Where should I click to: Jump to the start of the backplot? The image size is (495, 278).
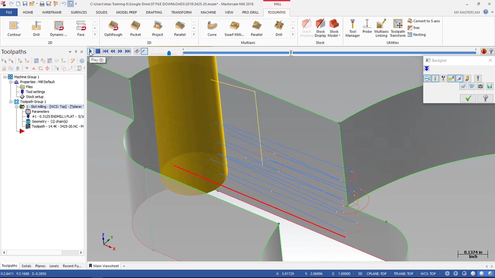coord(105,51)
